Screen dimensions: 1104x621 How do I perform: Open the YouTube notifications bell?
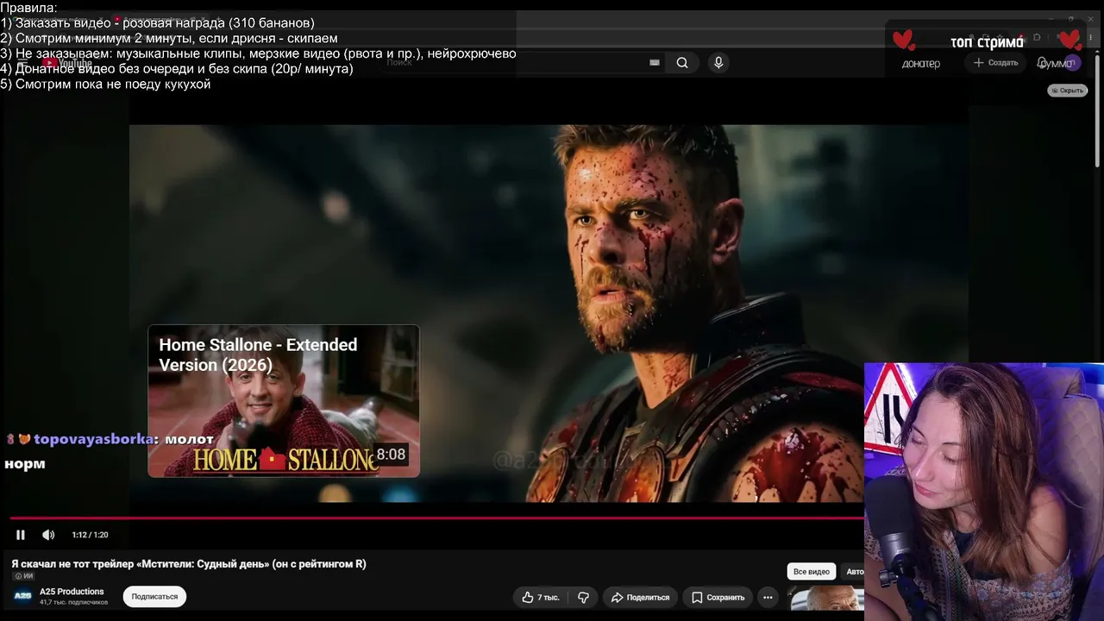pyautogui.click(x=1042, y=63)
